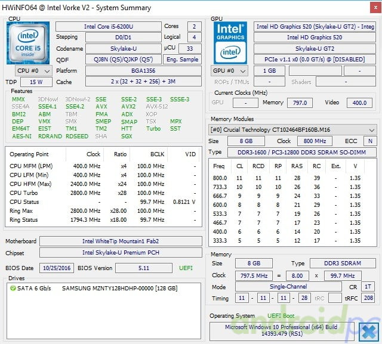Click the Motherboard field Intel WhiteTip Mountain1 Fab2
382x344 pixels.
pos(121,241)
